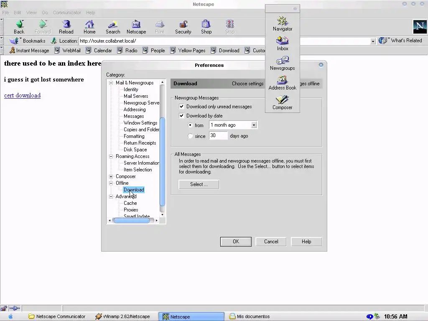Follow the cert download link
This screenshot has width=428, height=321.
pyautogui.click(x=23, y=95)
